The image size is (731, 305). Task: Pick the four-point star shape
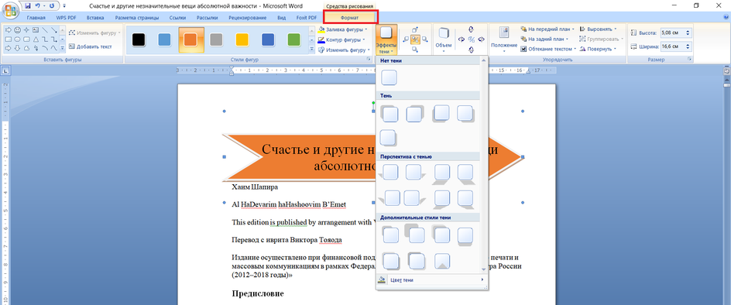pos(26,30)
